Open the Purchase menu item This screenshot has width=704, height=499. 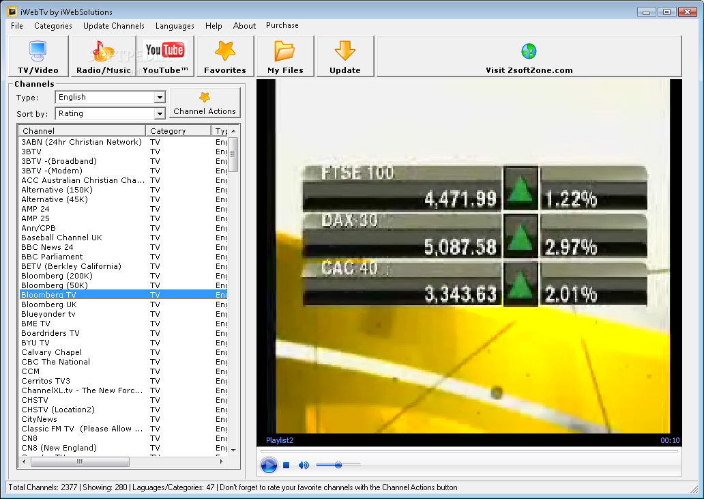point(282,26)
